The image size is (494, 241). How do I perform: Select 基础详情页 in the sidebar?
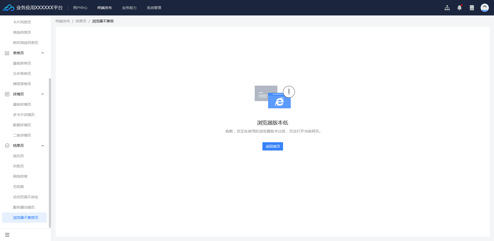tap(22, 104)
